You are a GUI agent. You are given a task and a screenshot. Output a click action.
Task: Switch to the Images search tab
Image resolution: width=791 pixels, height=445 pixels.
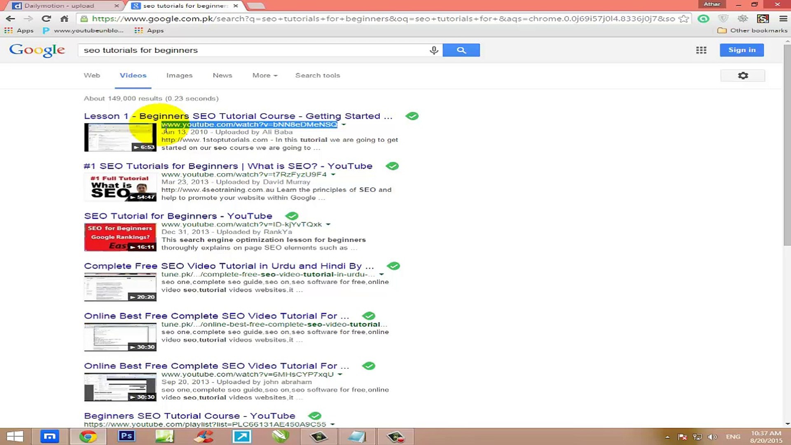[x=179, y=75]
